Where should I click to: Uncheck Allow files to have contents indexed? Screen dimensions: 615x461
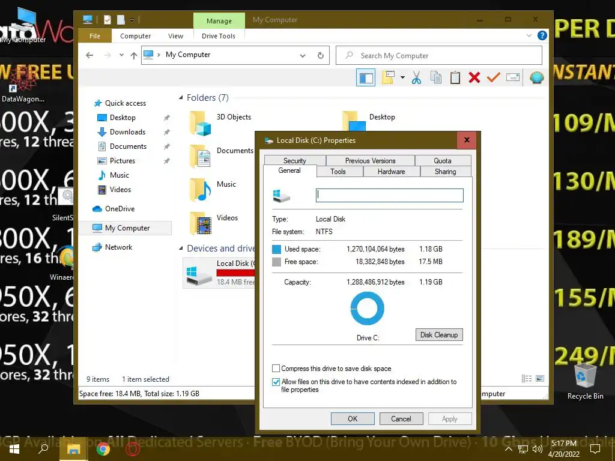(276, 382)
